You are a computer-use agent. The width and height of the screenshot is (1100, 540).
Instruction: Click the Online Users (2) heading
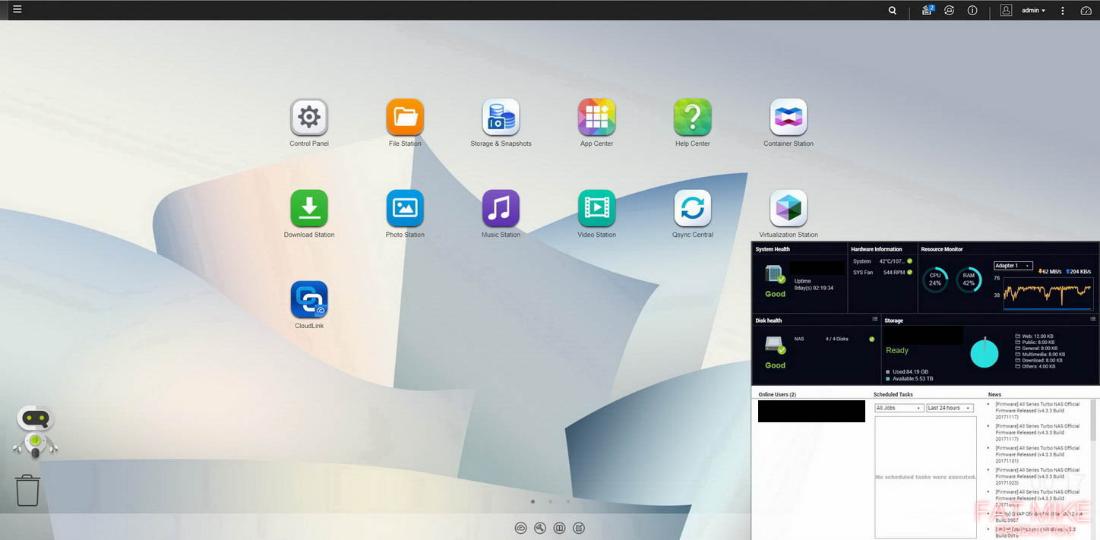coord(777,395)
